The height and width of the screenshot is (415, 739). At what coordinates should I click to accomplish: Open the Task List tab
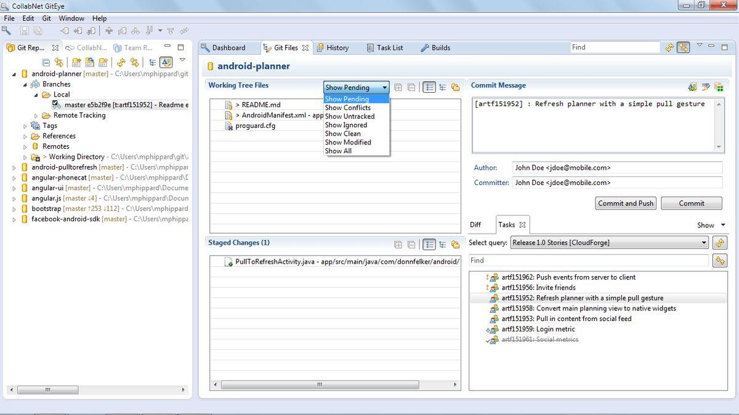tap(385, 47)
